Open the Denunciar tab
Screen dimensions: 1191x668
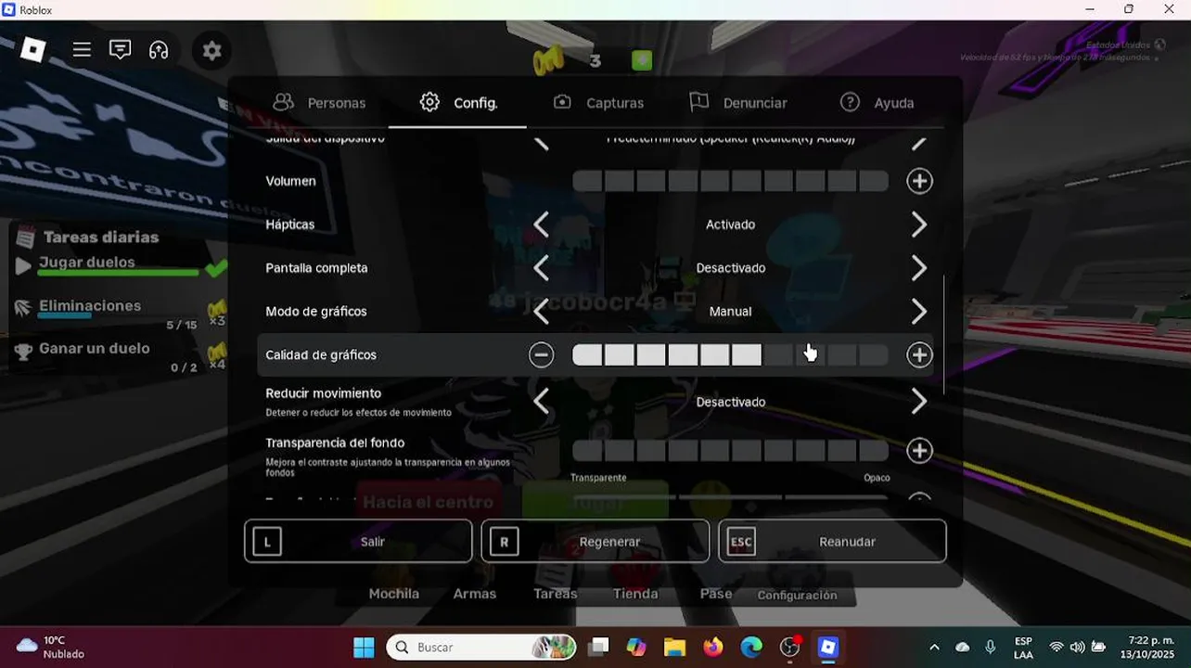[738, 103]
